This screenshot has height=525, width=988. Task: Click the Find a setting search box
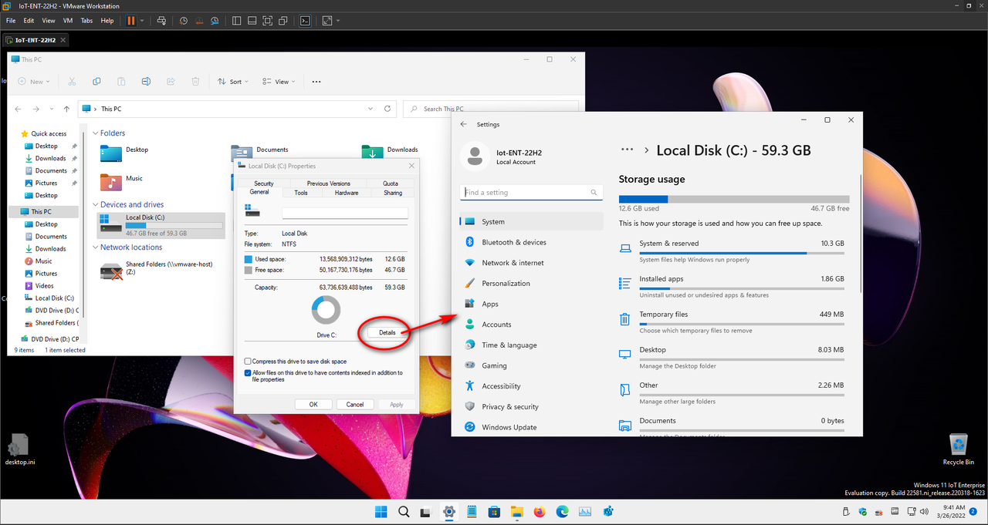click(x=531, y=192)
